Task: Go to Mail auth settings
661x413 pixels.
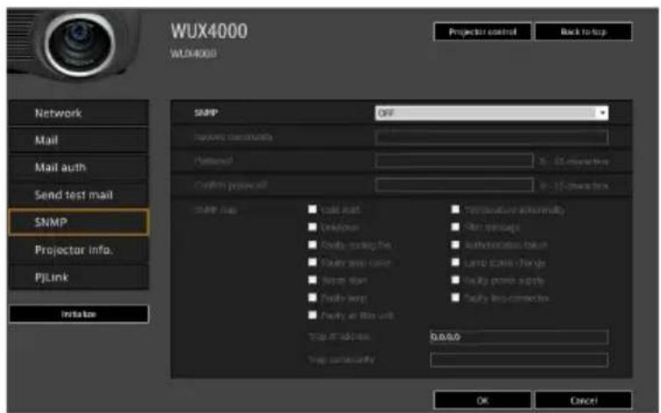Action: pos(78,167)
